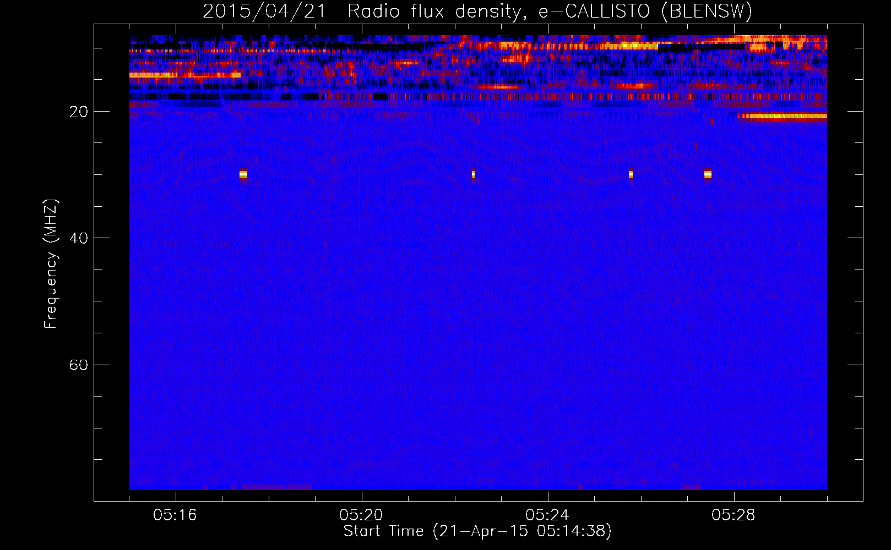Click the "20" frequency tick label
This screenshot has height=550, width=891.
(79, 112)
